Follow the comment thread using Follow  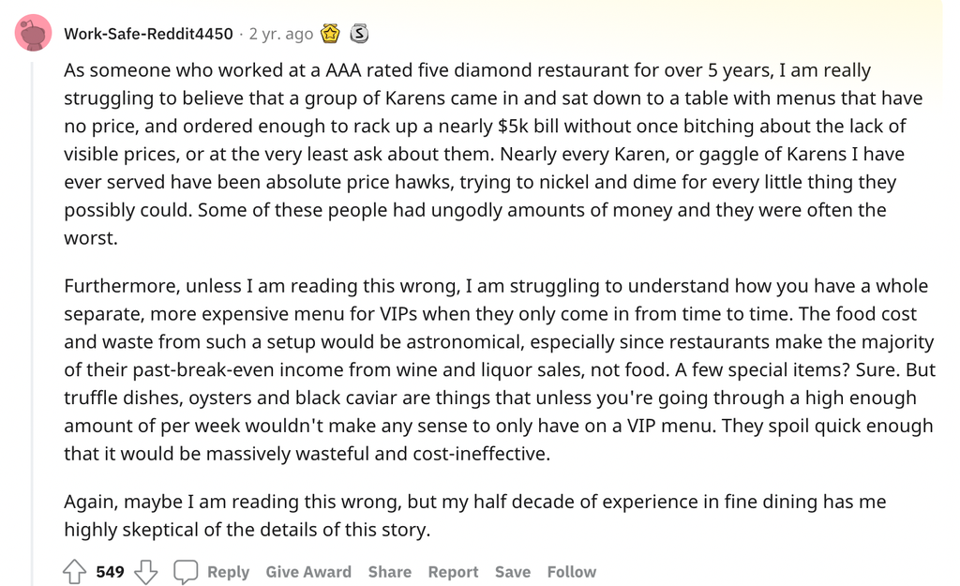click(571, 572)
